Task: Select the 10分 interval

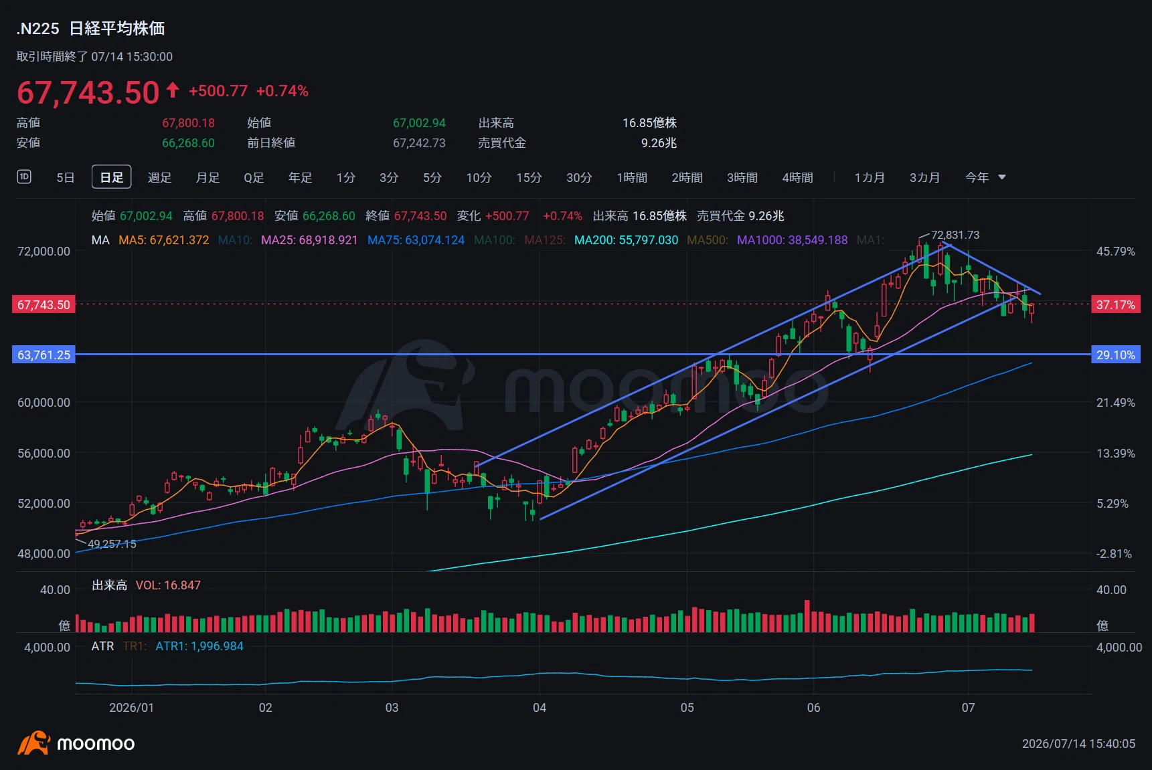Action: [479, 177]
